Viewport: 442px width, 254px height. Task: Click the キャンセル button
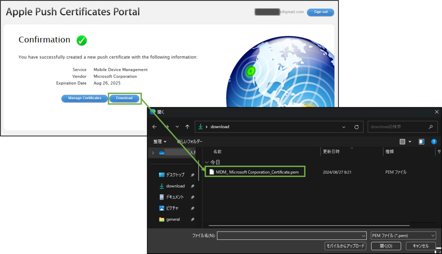point(420,246)
